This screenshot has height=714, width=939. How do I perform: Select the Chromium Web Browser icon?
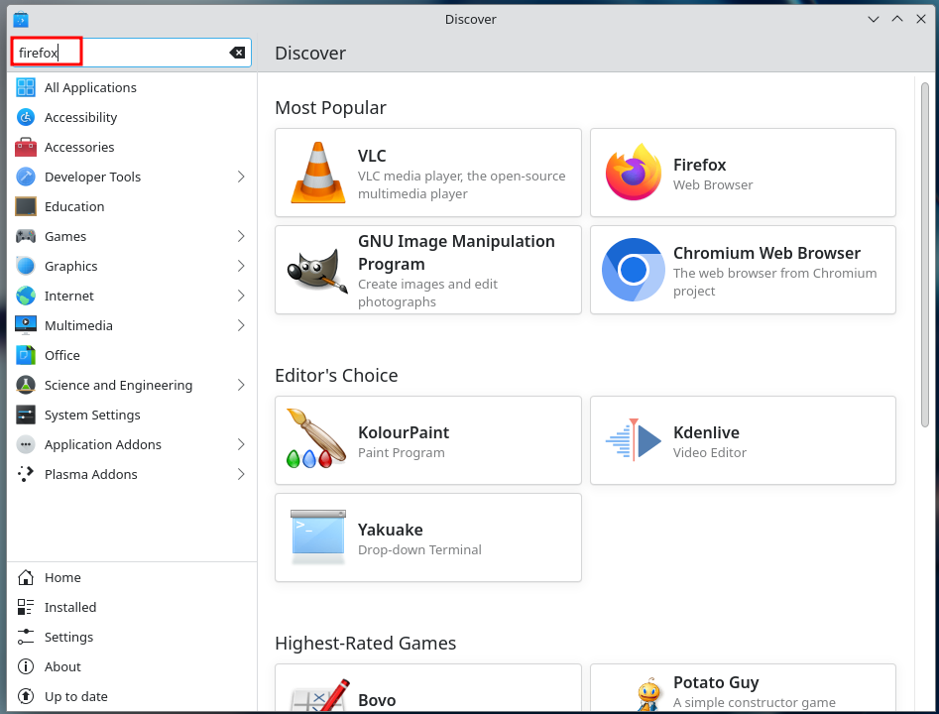click(634, 270)
